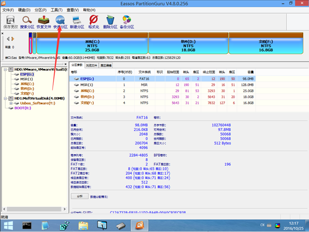Switch to the Partition Parameters (分区参数) tab

77,65
